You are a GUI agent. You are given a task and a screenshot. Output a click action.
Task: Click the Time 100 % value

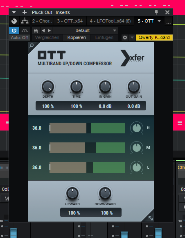tap(77, 106)
